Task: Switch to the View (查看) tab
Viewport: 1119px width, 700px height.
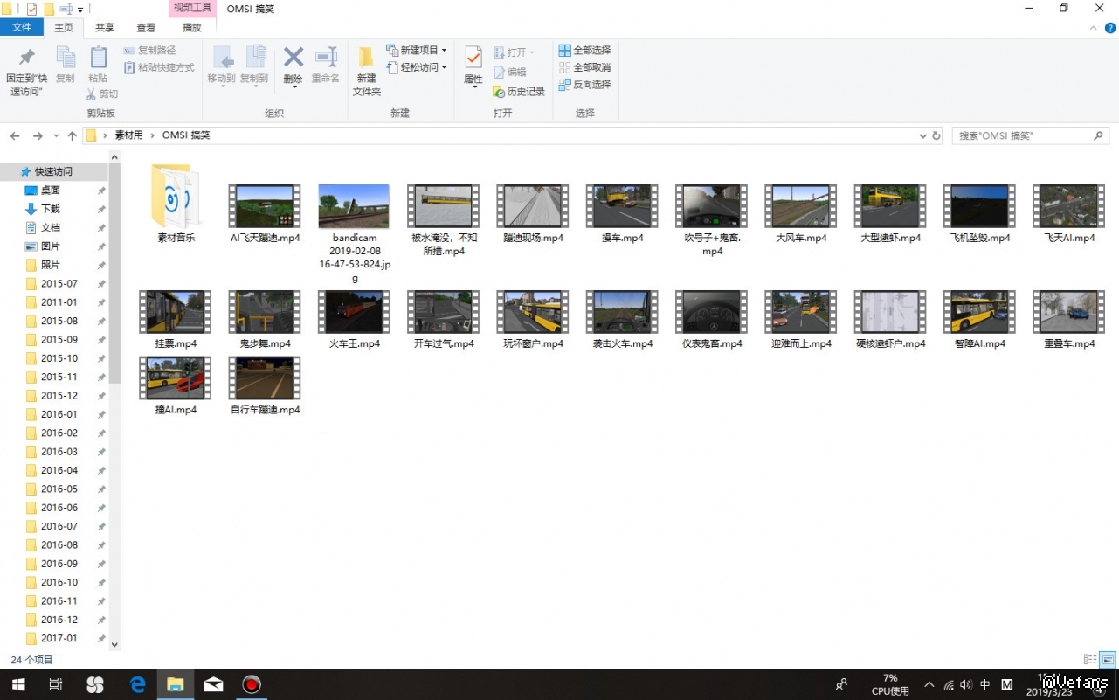Action: click(146, 27)
